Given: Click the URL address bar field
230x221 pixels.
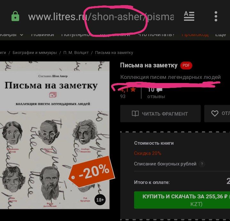Looking at the screenshot, I should [101, 17].
